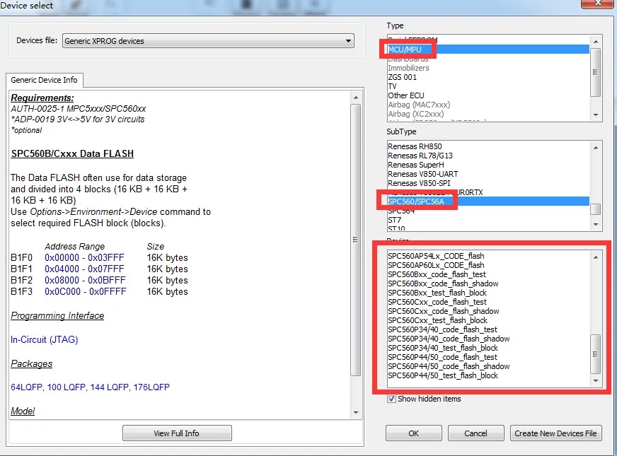Grab the Device list scrollbar thumb
The height and width of the screenshot is (456, 617).
(x=596, y=354)
